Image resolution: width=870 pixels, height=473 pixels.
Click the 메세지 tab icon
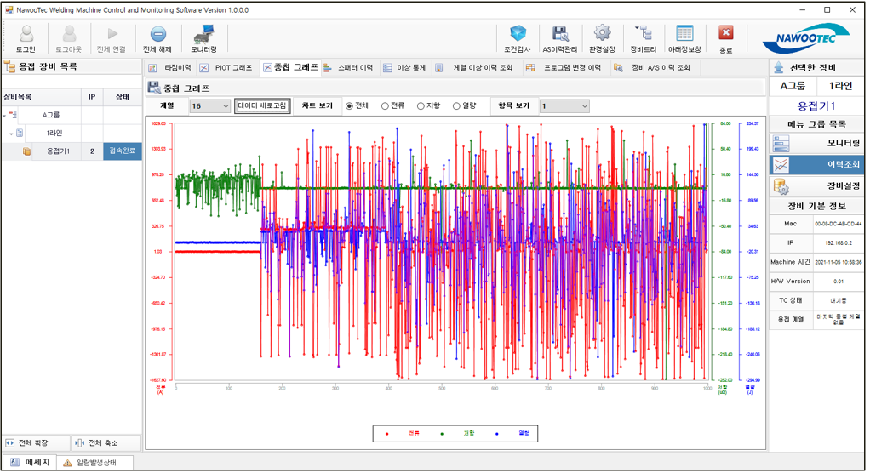15,462
